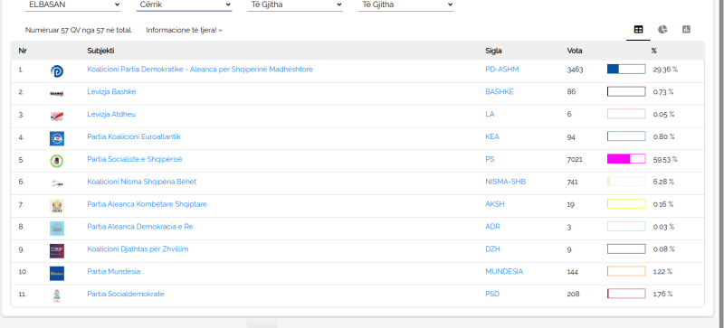
Task: Select the 29.36 % value
Action: (665, 70)
